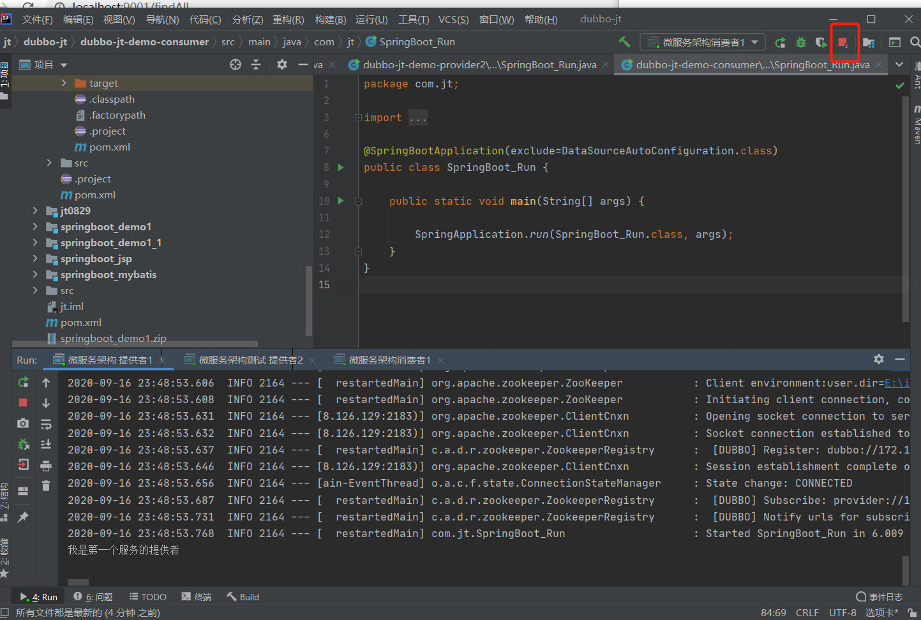Open 事件日志 event log
Viewport: 921px width, 620px height.
[880, 597]
